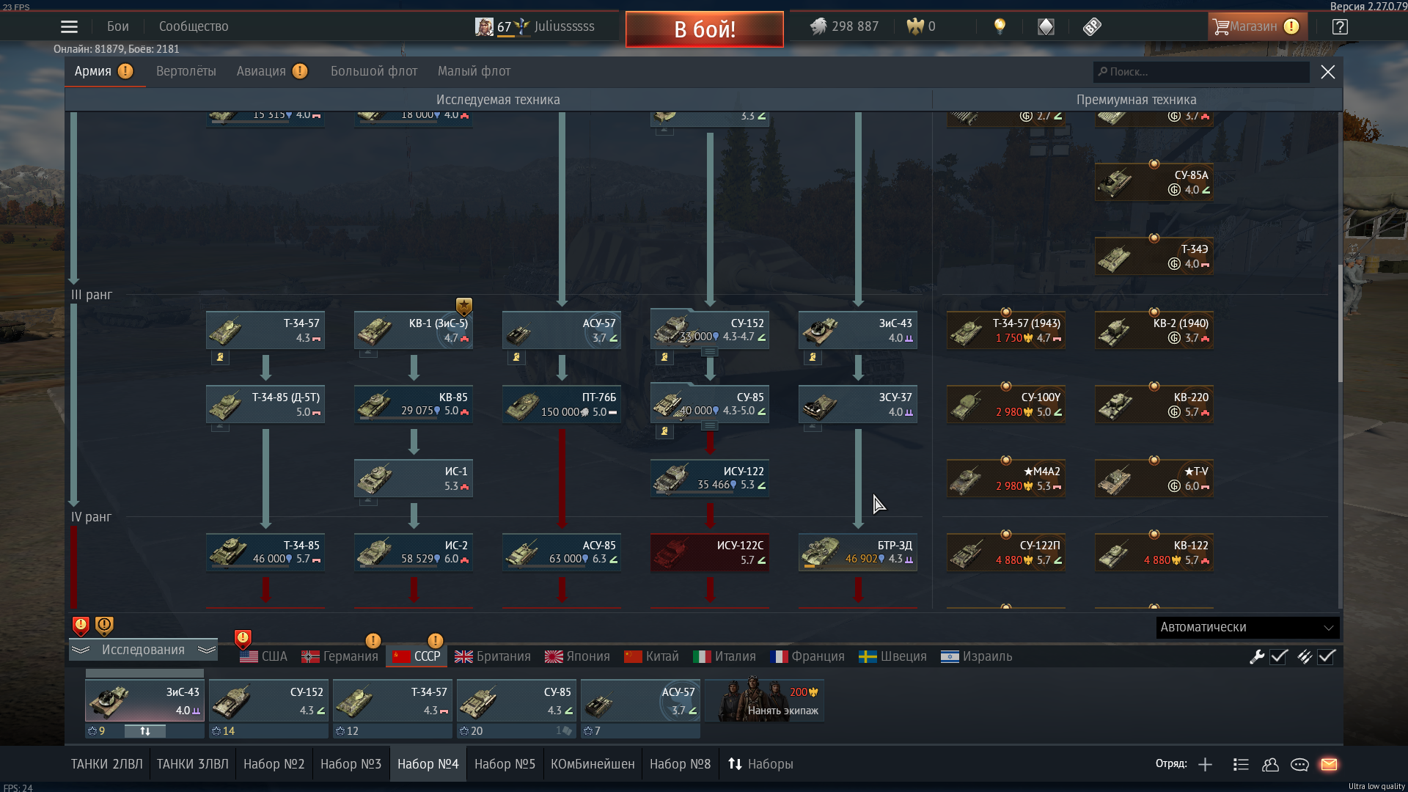Click the В бой! battle button

click(705, 29)
